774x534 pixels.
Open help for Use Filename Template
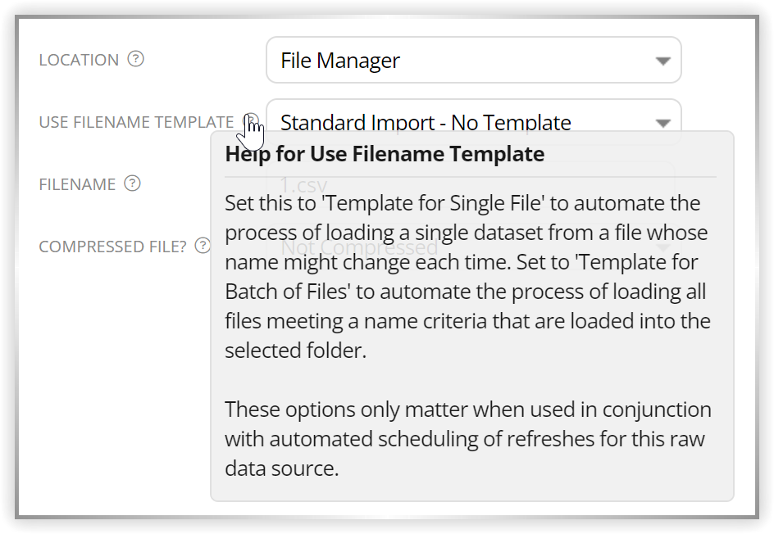(x=251, y=121)
